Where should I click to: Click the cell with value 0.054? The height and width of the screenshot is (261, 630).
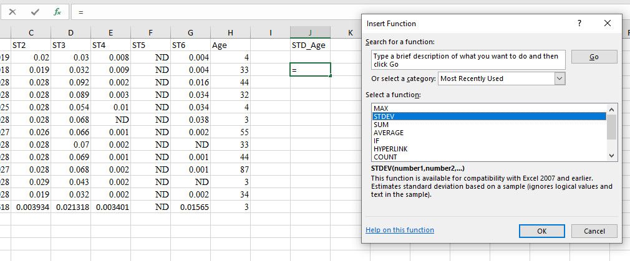[70, 107]
